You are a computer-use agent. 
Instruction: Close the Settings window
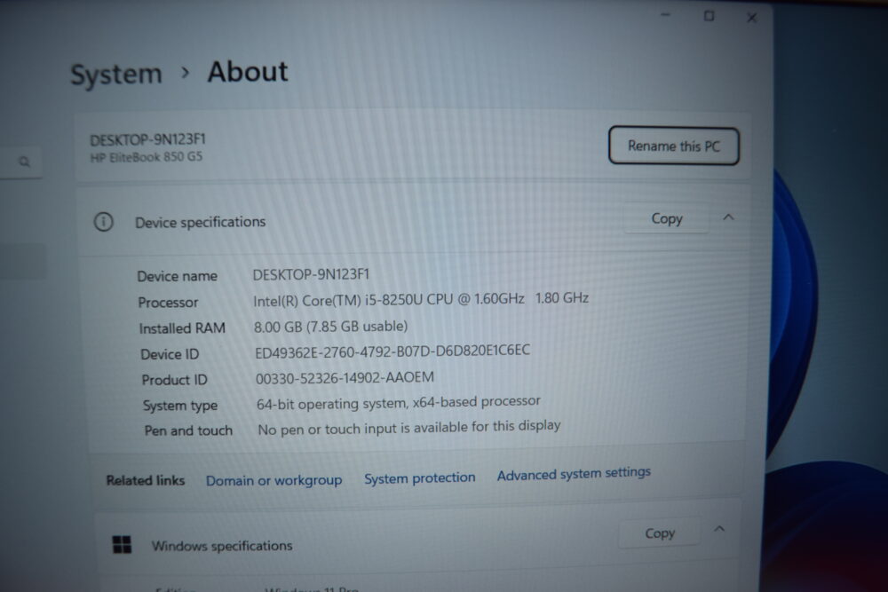[x=751, y=18]
